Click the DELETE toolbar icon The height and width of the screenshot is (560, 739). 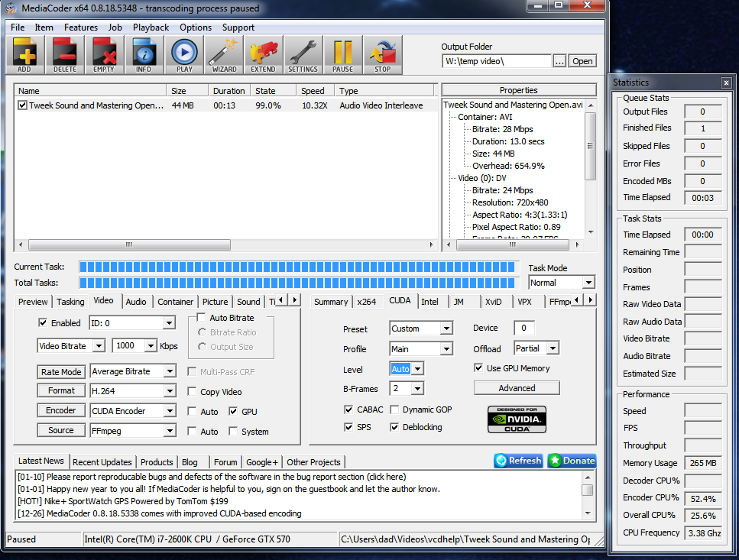click(65, 55)
